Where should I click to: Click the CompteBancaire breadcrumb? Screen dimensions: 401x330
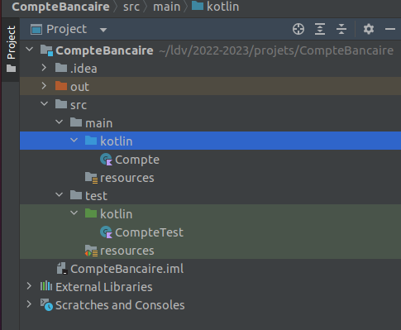(60, 7)
